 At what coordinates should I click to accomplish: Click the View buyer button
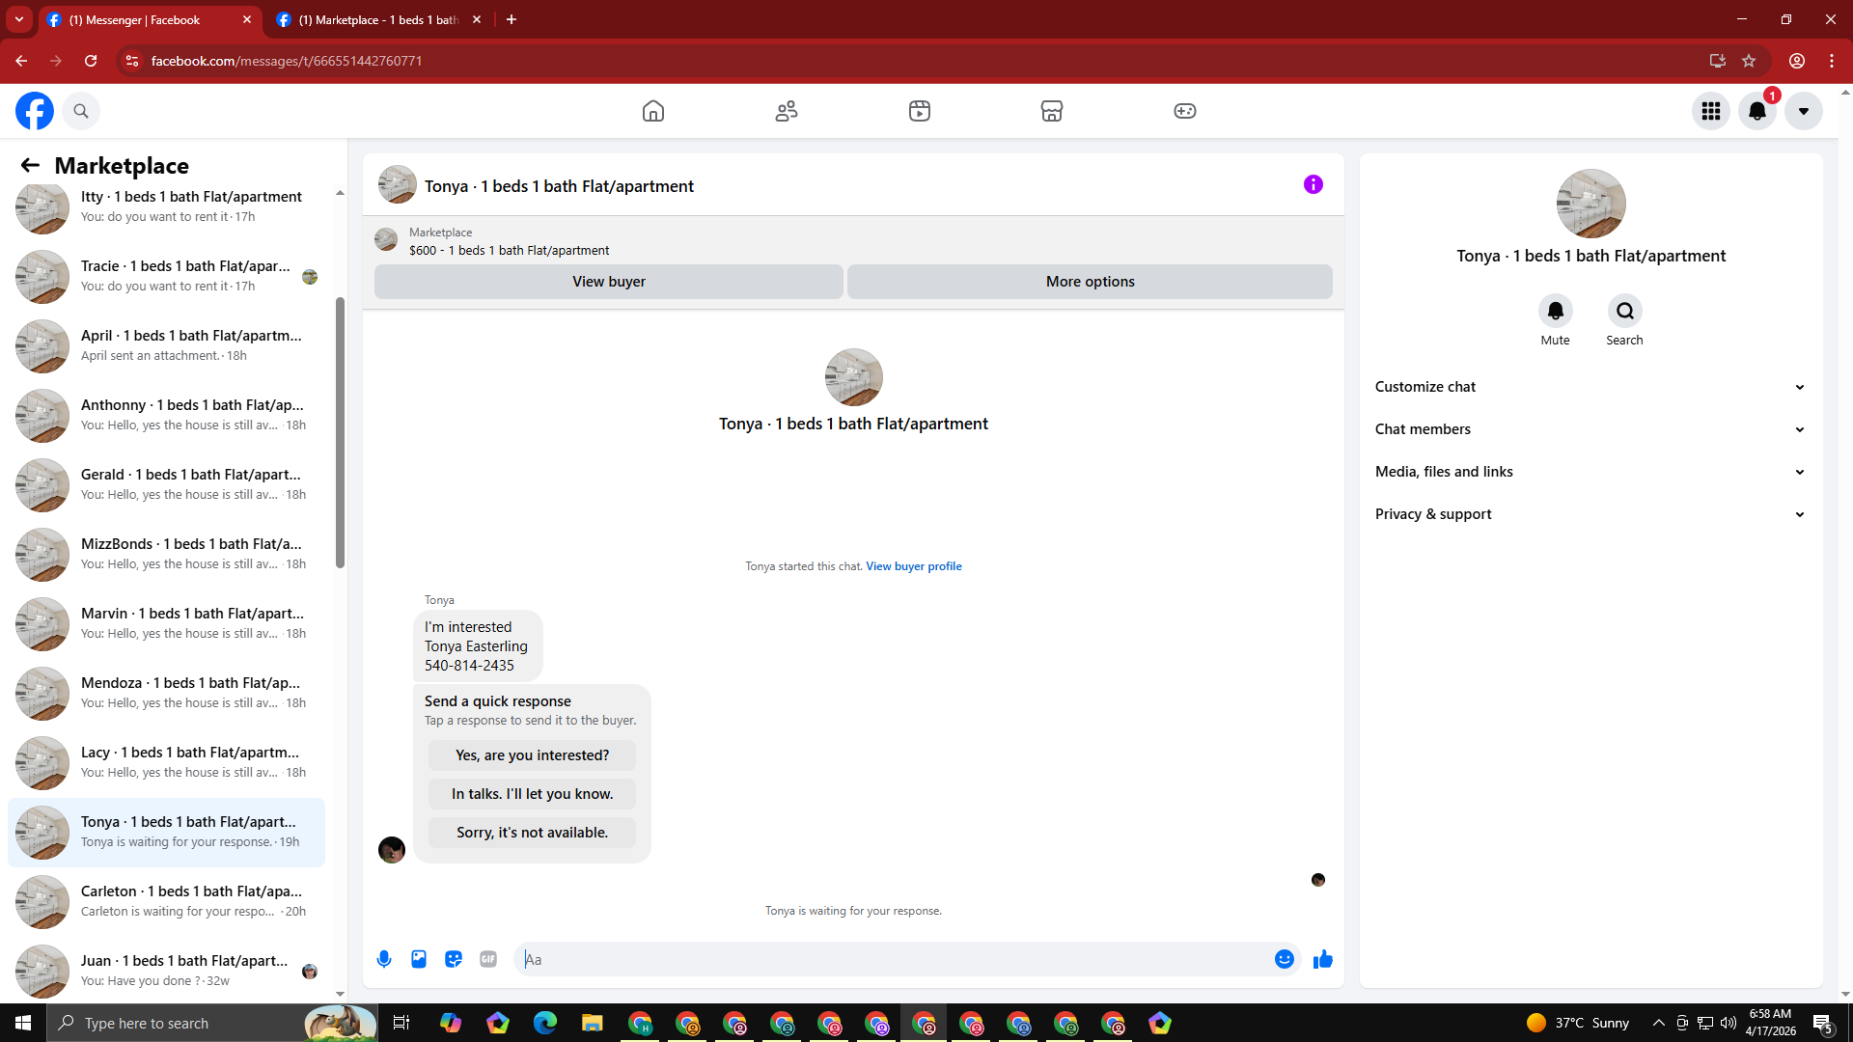tap(608, 282)
